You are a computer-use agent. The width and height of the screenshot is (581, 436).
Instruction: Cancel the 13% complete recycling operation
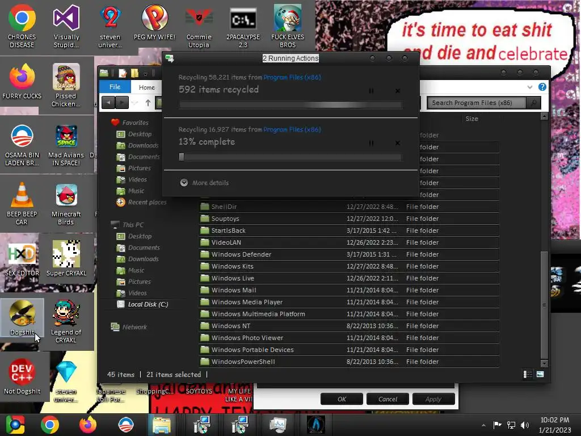click(398, 143)
